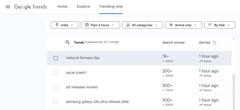The width and height of the screenshot is (240, 110).
Task: Click the Trends column header label
Action: click(x=79, y=42)
